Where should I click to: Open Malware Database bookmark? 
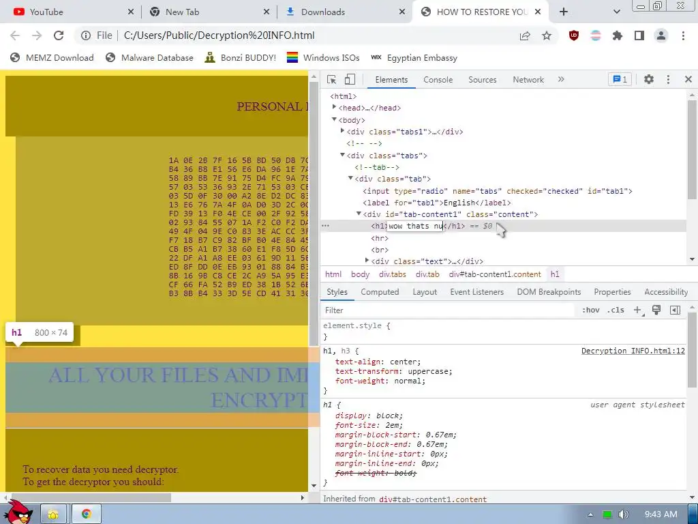coord(149,57)
